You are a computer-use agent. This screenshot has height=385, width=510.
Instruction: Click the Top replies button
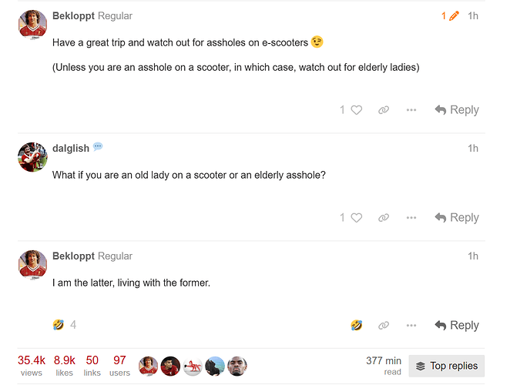tap(447, 366)
